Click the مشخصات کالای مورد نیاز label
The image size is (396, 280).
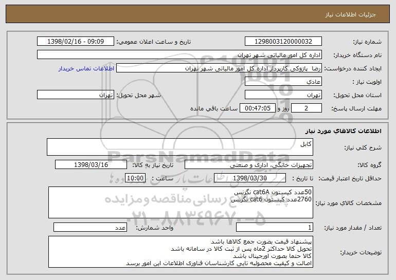[349, 203]
